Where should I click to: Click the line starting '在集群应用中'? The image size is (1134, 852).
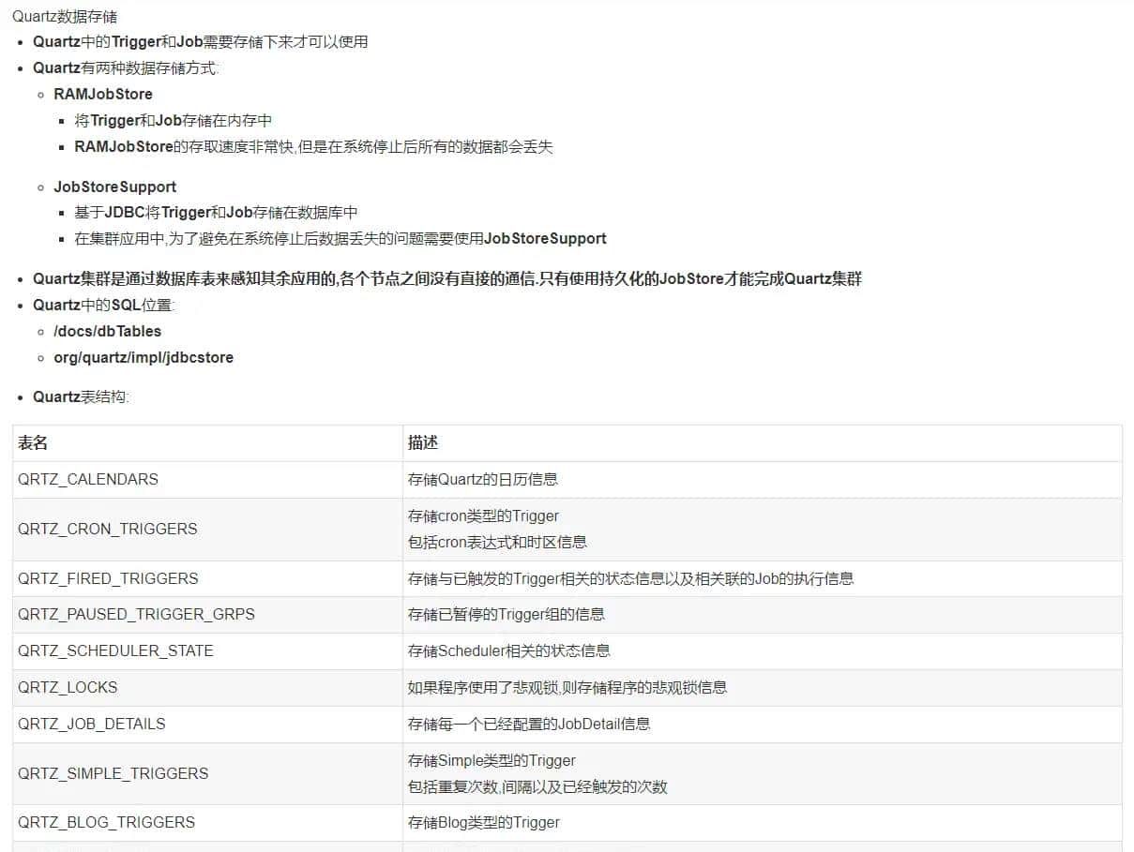pos(340,238)
